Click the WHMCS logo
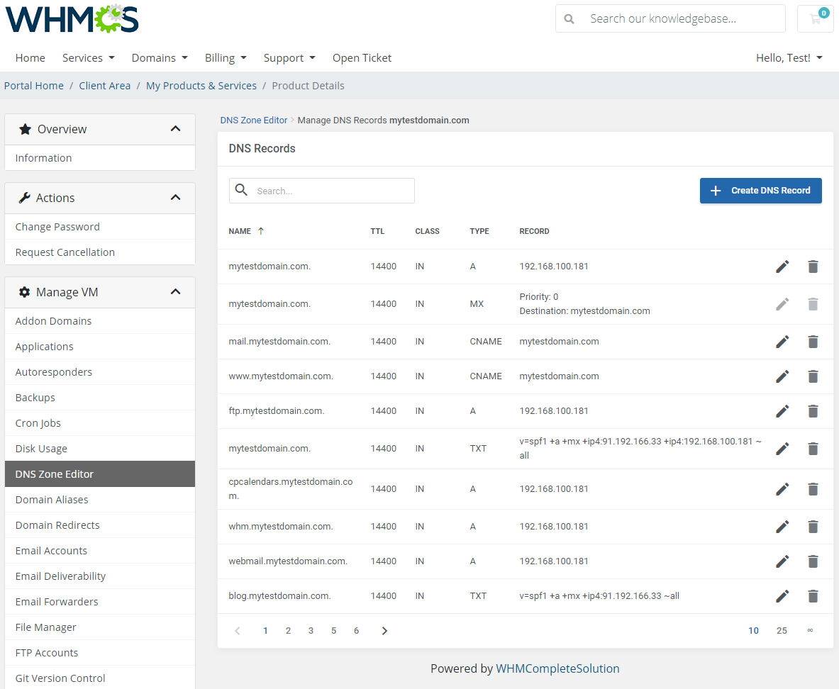Screen dimensions: 839x689 coord(71,19)
